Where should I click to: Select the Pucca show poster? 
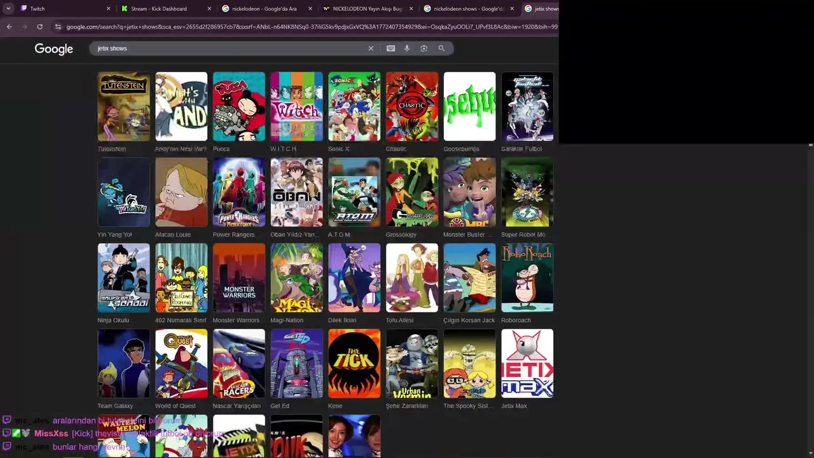click(x=239, y=106)
